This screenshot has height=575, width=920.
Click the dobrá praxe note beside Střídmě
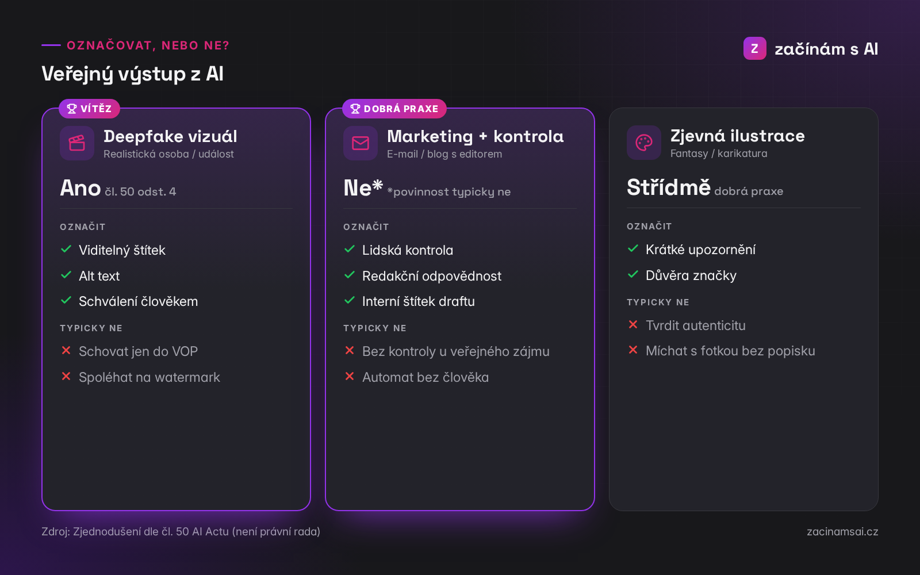click(749, 191)
